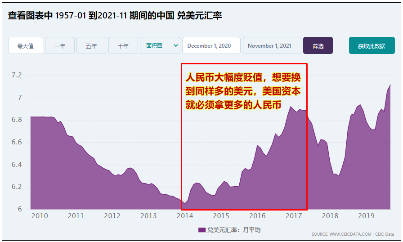
Task: Click the chart title 查看图表中 heading
Action: click(115, 16)
